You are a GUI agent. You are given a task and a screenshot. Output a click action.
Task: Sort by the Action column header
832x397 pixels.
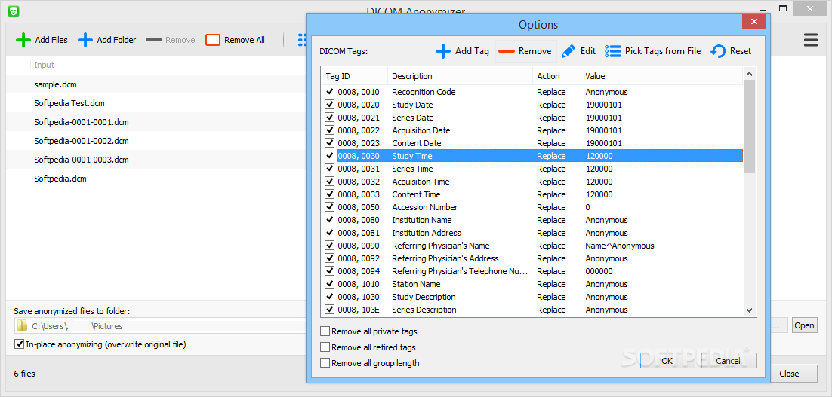556,76
